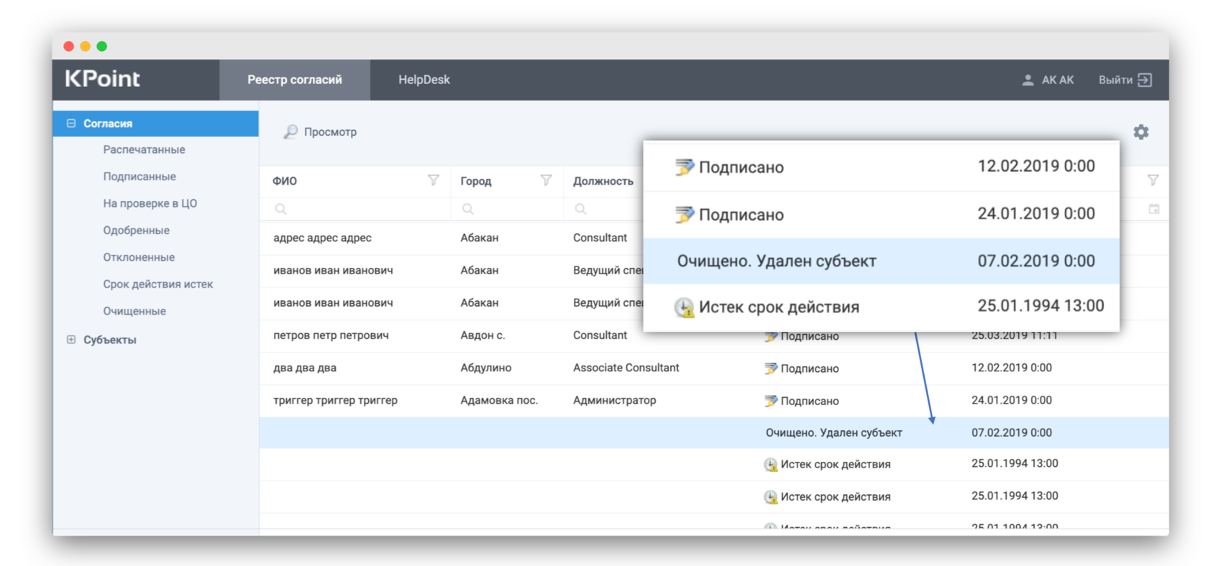Select Подписанные in sidebar
Screen dimensions: 1208x566
pyautogui.click(x=139, y=177)
